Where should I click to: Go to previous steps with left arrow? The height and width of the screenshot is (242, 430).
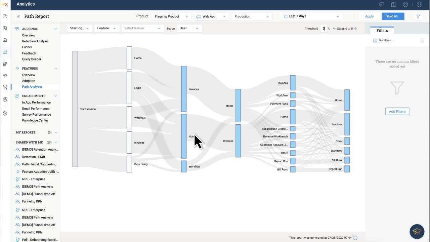tap(335, 29)
